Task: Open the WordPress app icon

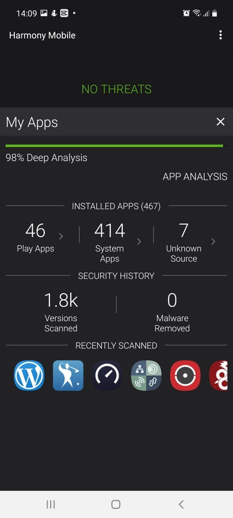Action: [29, 375]
